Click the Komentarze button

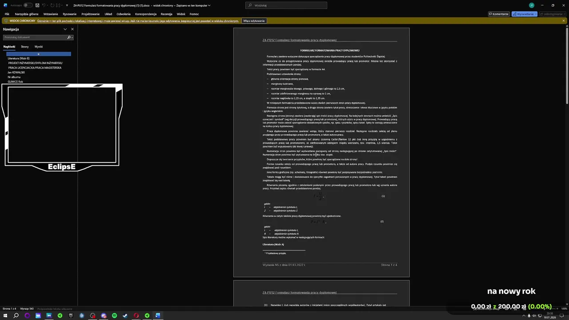click(x=499, y=14)
